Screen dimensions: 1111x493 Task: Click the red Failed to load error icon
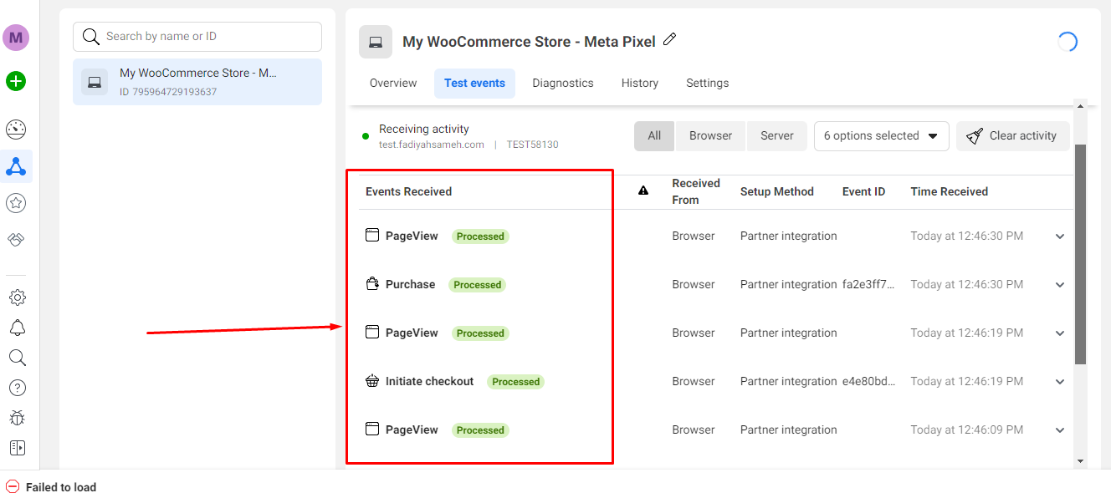tap(13, 486)
